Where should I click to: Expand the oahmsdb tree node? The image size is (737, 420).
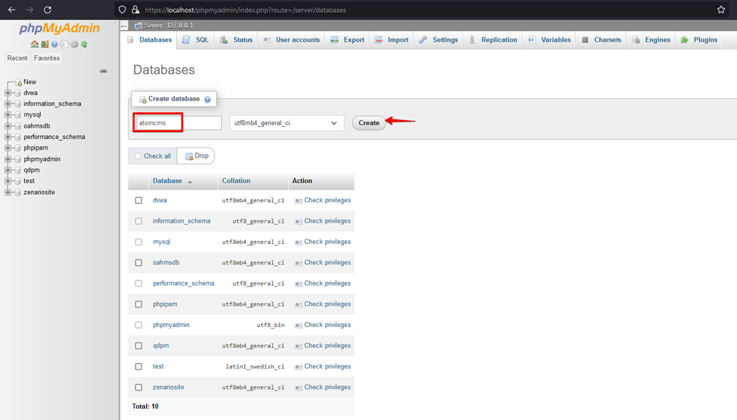click(x=8, y=126)
